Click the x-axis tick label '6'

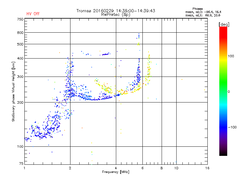click(x=142, y=168)
